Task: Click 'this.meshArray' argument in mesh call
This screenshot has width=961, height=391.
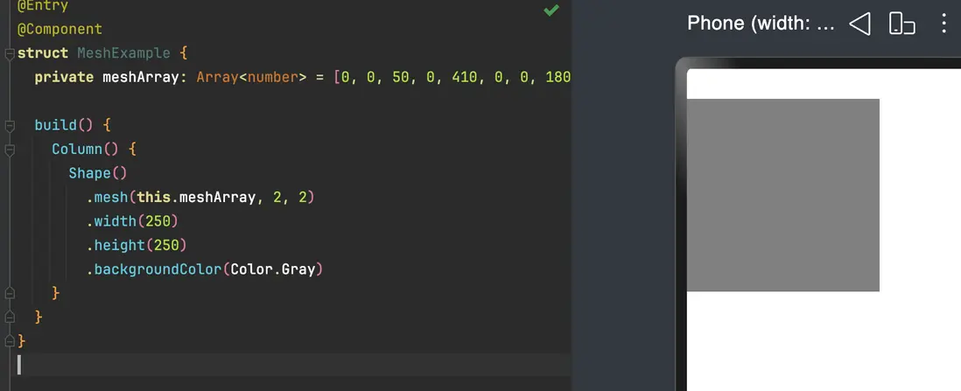Action: (x=196, y=197)
